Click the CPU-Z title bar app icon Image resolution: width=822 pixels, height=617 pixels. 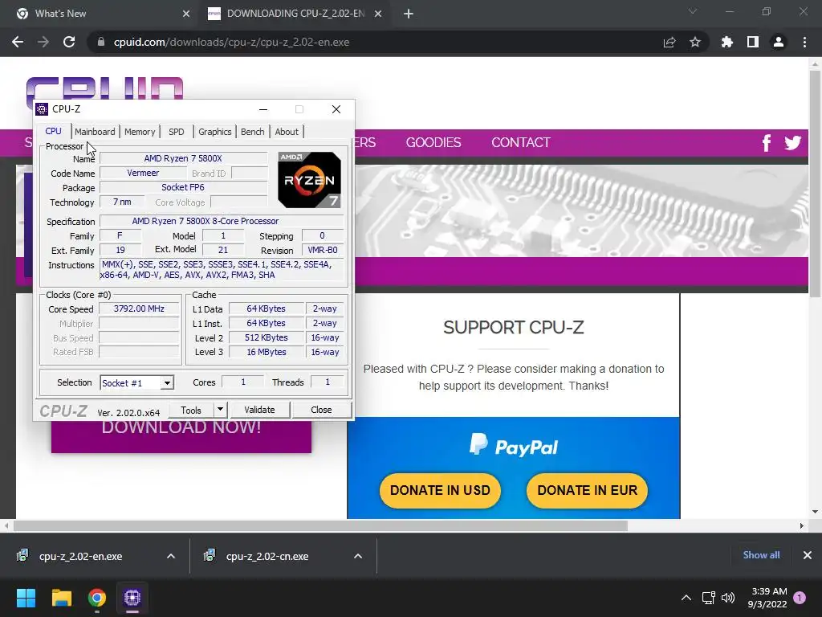(x=42, y=109)
